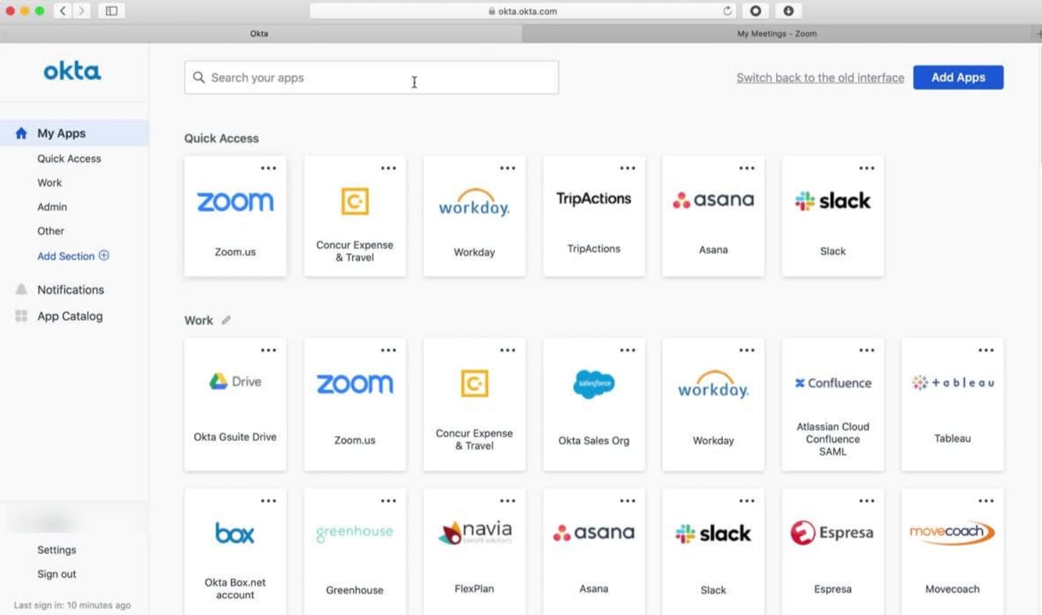The height and width of the screenshot is (615, 1042).
Task: Open the Atlassian Confluence app logo
Action: click(833, 383)
